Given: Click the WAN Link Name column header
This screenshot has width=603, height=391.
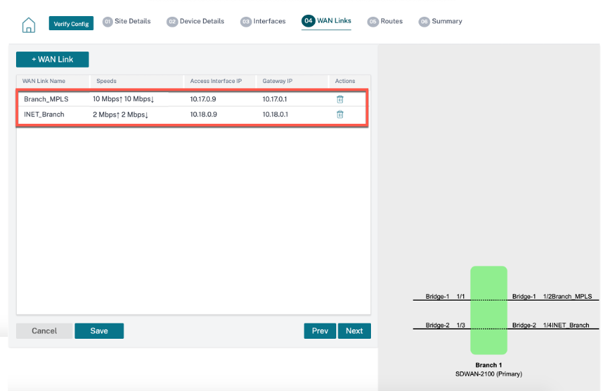Looking at the screenshot, I should point(44,81).
